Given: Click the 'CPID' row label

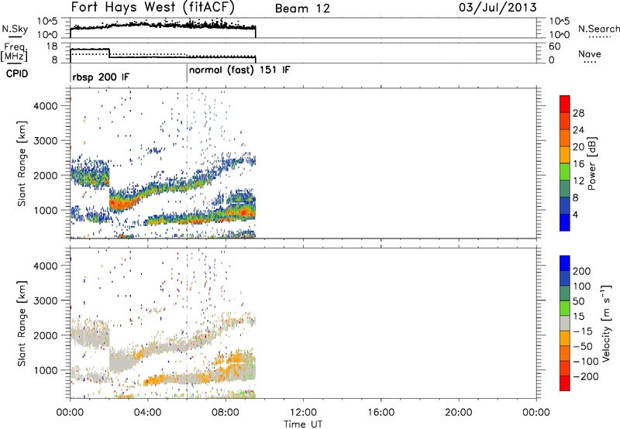Looking at the screenshot, I should [17, 74].
